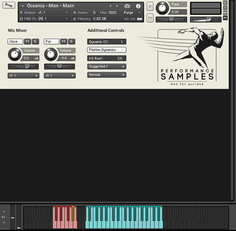Click the Close mic Volume knob
The width and height of the screenshot is (236, 231).
pos(14,54)
